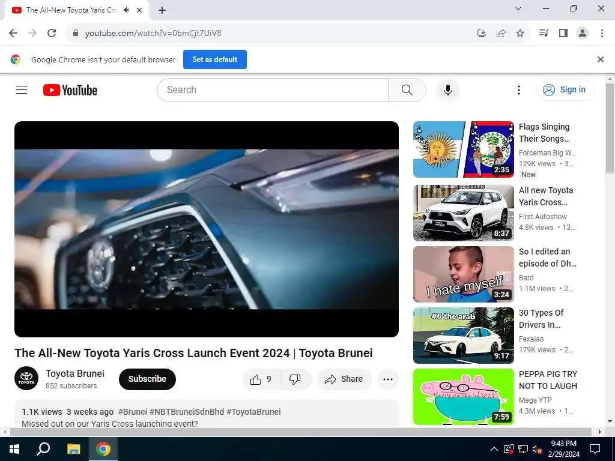Click the So I edited an episode title

pyautogui.click(x=548, y=258)
